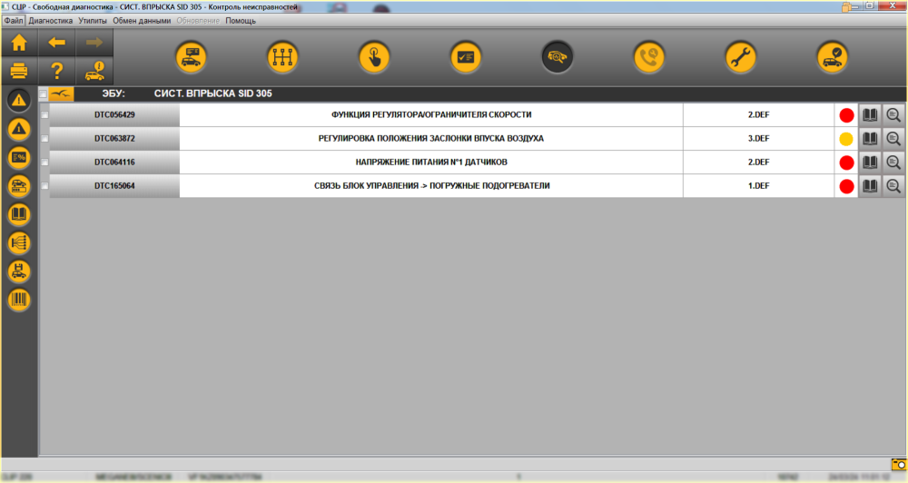Go back with the left arrow

(x=56, y=43)
